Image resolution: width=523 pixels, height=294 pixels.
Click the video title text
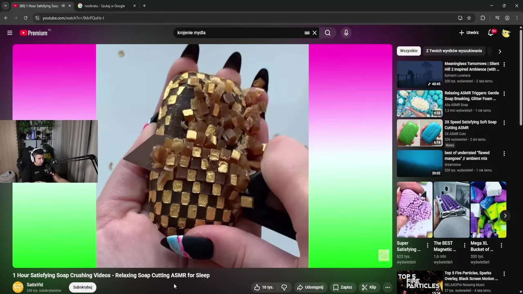click(x=111, y=275)
